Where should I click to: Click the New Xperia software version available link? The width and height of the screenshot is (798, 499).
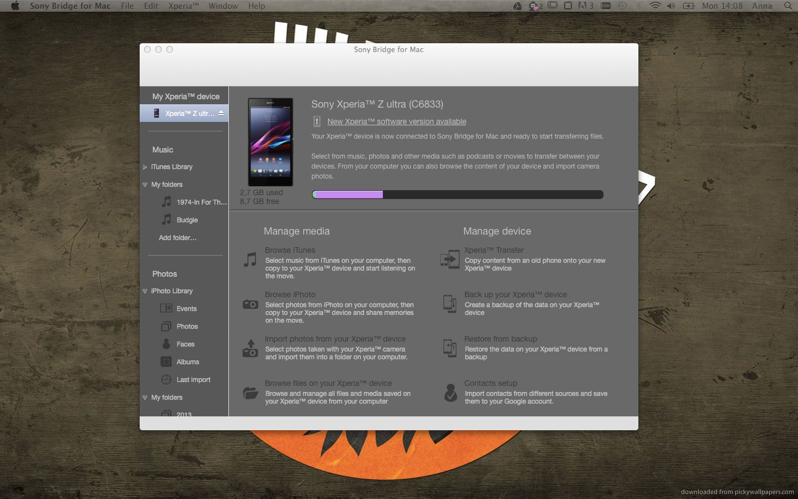[397, 121]
